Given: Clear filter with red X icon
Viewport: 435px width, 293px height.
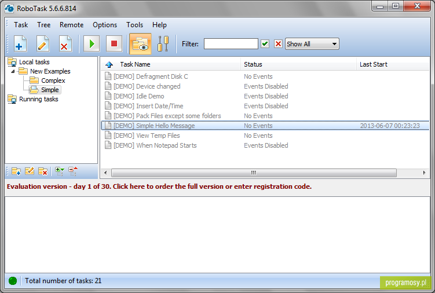Looking at the screenshot, I should pos(278,44).
